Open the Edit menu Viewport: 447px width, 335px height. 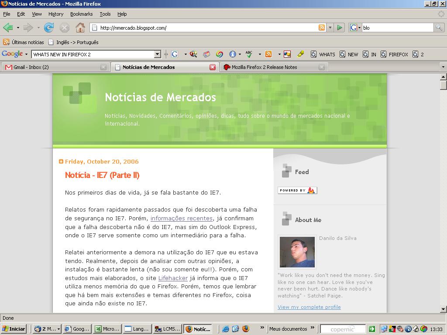tap(21, 14)
